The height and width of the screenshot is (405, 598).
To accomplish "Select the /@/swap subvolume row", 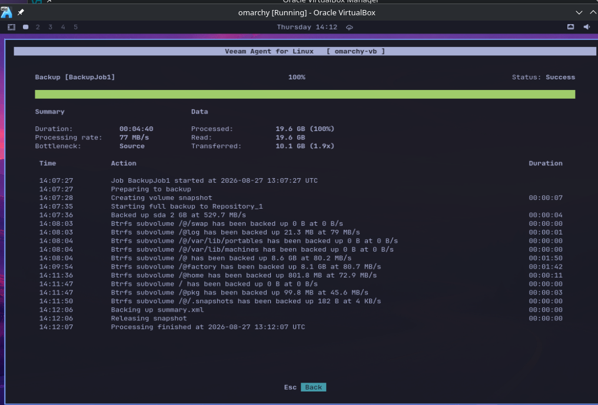I will pyautogui.click(x=301, y=223).
